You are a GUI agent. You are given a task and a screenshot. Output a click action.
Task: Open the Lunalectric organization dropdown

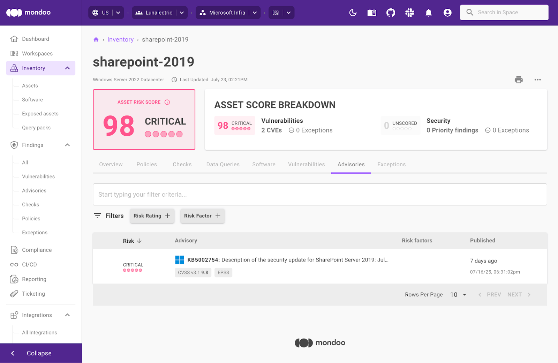[x=182, y=12]
